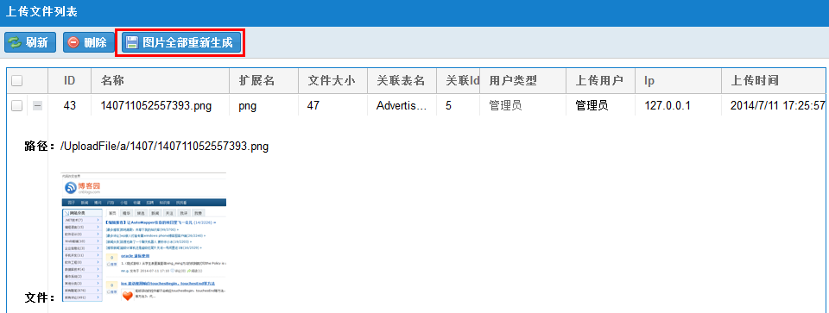
Task: Click the 用户类型 column header
Action: point(523,81)
